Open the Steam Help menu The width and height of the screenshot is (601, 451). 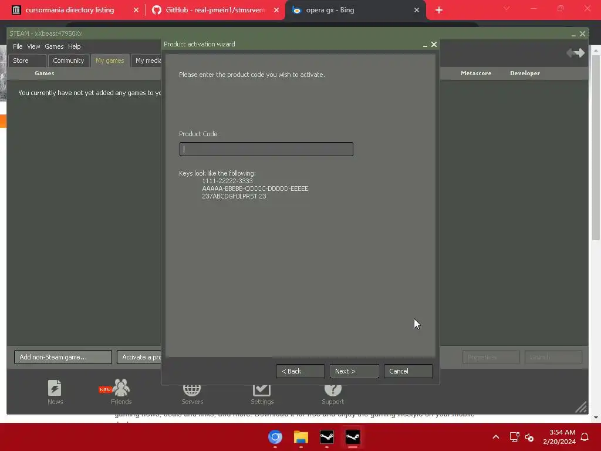[x=75, y=46]
